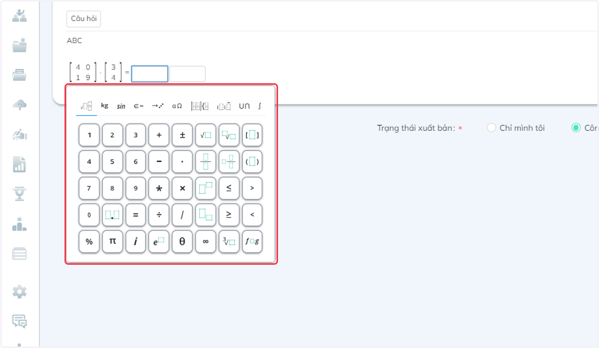
Task: Click number key 9
Action: [136, 188]
